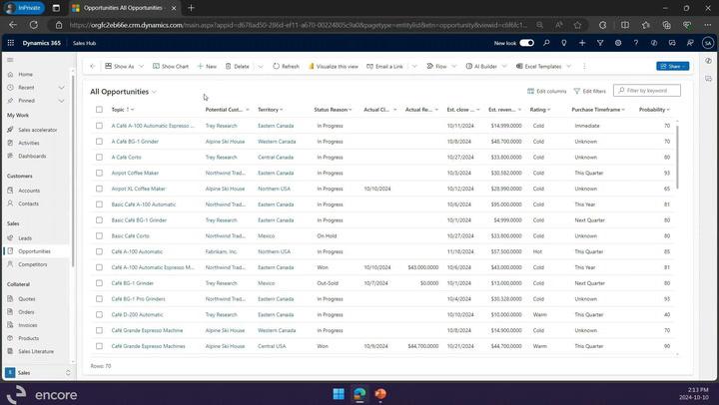Click Edit filters
This screenshot has height=405, width=719.
590,91
